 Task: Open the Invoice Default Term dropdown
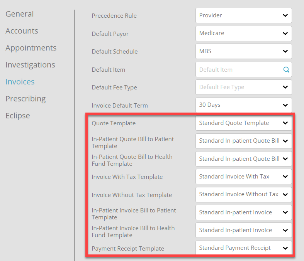tap(243, 105)
